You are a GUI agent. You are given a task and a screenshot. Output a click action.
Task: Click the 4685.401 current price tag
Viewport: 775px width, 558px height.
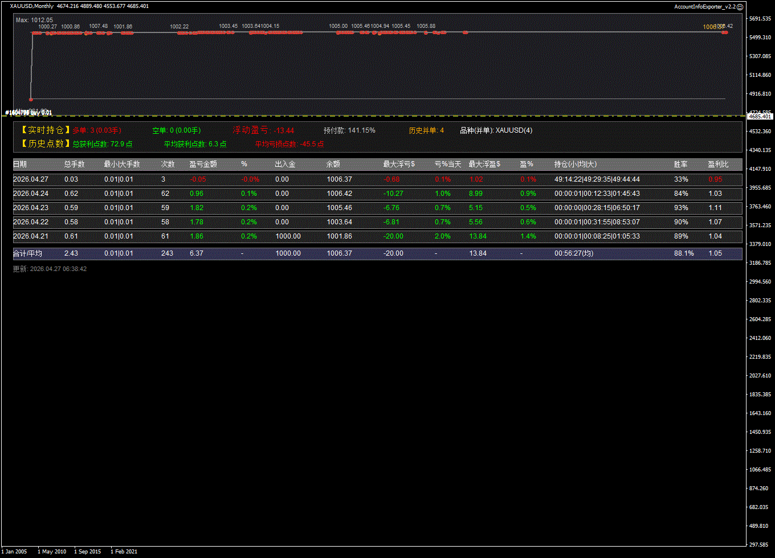pyautogui.click(x=760, y=116)
